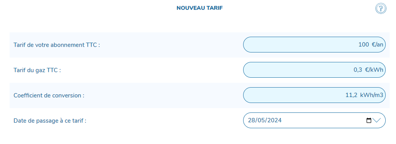396x144 pixels.
Task: Focus the conversion coefficient input field
Action: coord(314,95)
